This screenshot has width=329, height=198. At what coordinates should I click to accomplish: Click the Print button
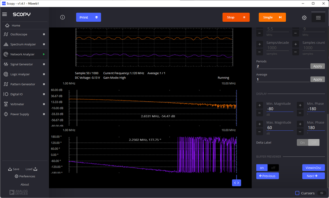[x=89, y=17]
